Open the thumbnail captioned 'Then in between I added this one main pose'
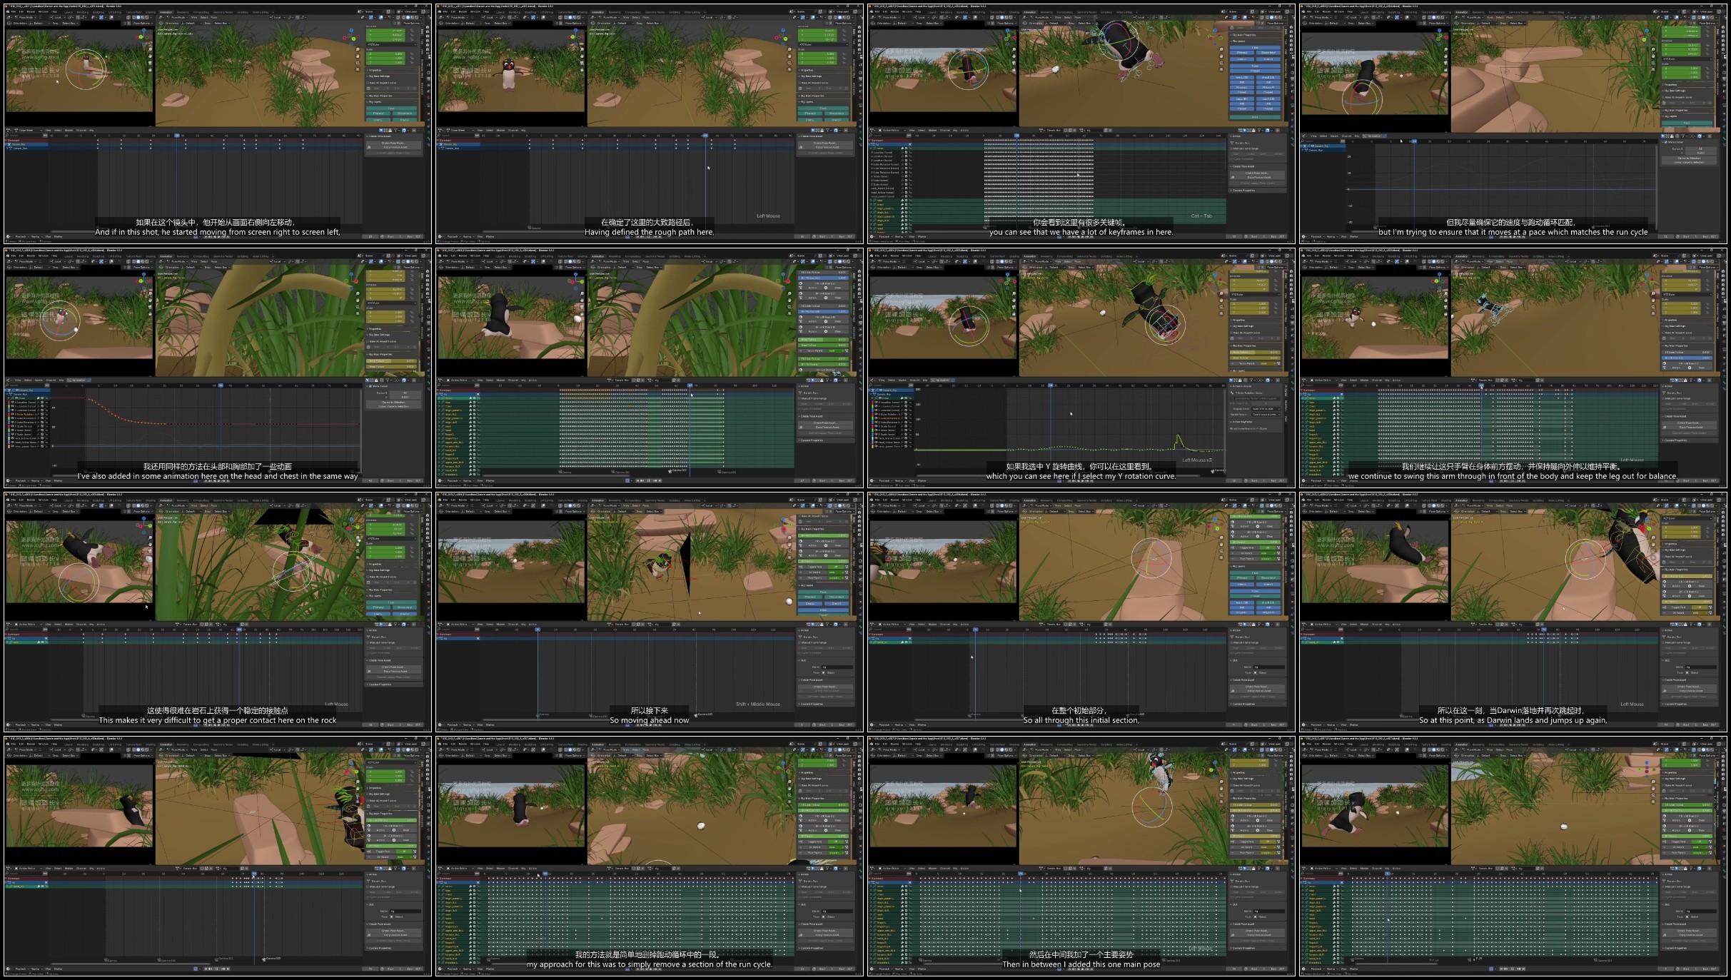 (x=1081, y=857)
